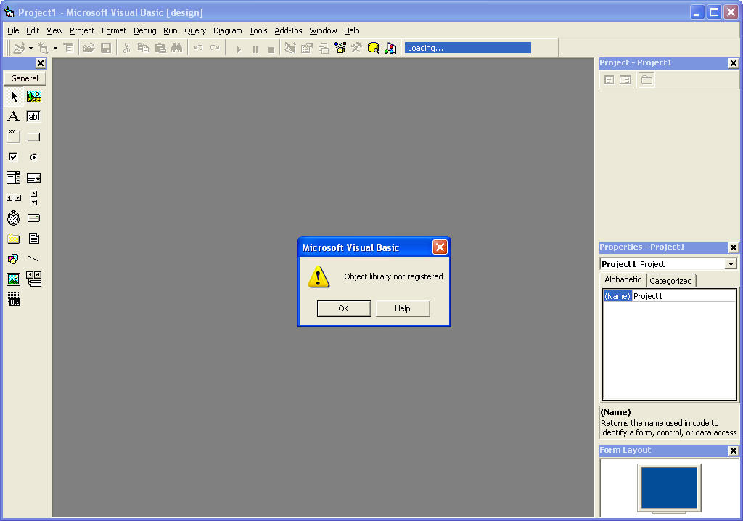The height and width of the screenshot is (521, 743).
Task: Click Help in the error dialog
Action: click(403, 308)
